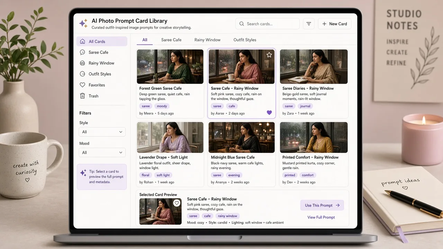443x249 pixels.
Task: Click the New Card button
Action: click(x=334, y=24)
